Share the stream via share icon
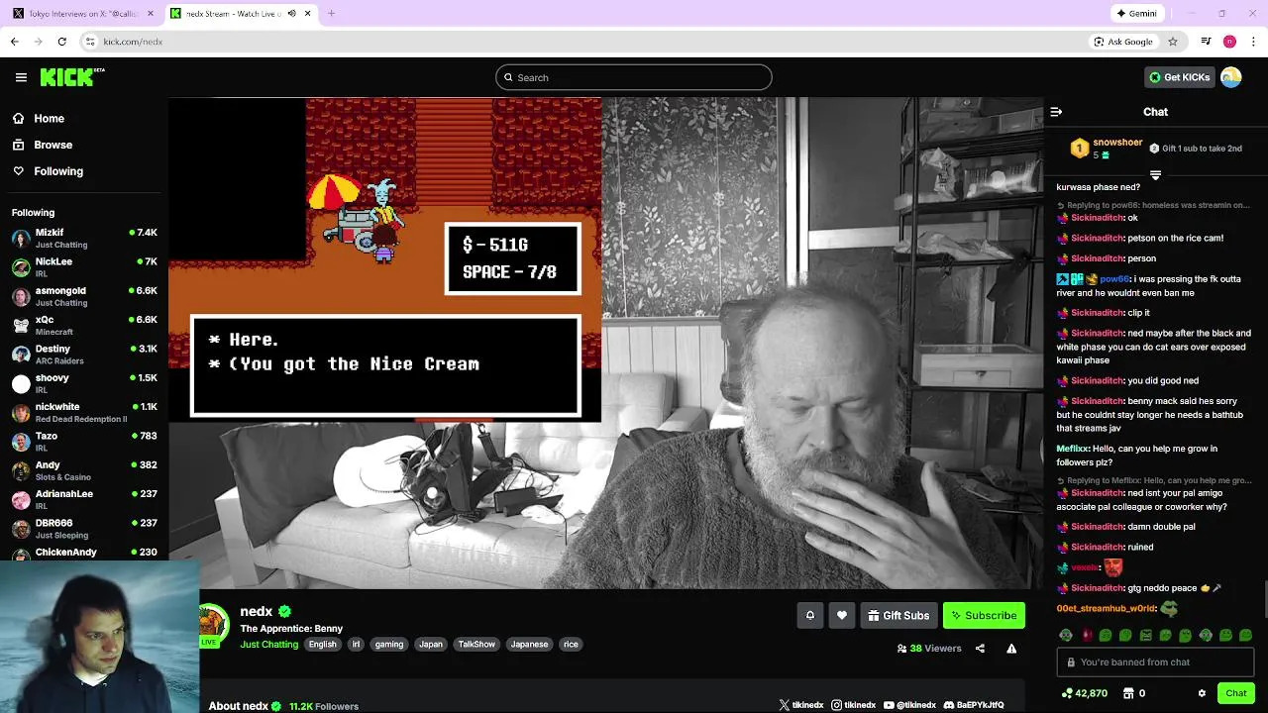 tap(980, 649)
